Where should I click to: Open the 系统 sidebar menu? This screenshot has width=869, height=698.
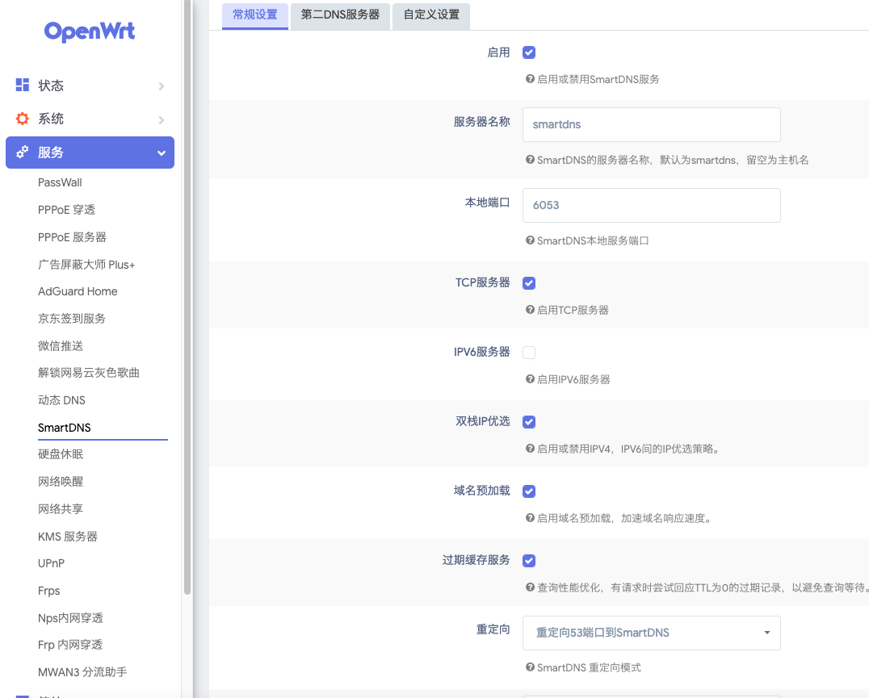coord(90,119)
